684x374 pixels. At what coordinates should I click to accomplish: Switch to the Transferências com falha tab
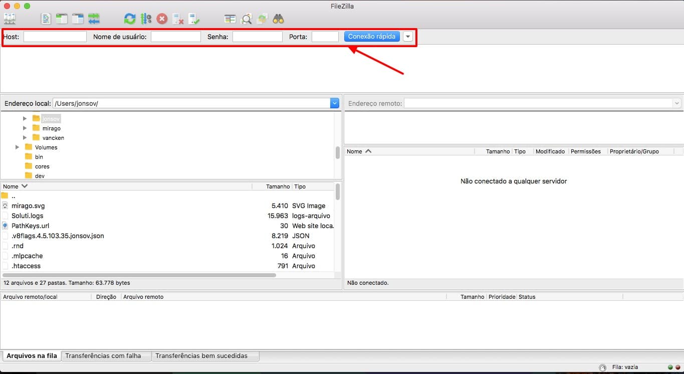pyautogui.click(x=106, y=355)
